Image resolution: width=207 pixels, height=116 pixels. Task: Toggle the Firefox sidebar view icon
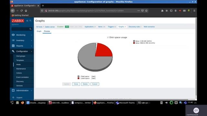(171, 11)
